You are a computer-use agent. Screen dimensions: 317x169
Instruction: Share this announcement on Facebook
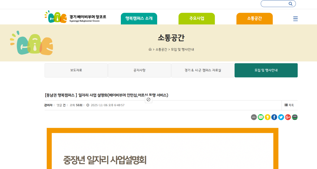click(x=274, y=117)
